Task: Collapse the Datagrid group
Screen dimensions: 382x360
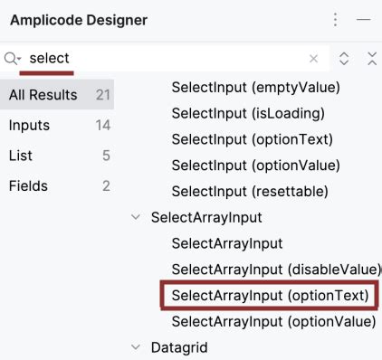Action: click(136, 347)
